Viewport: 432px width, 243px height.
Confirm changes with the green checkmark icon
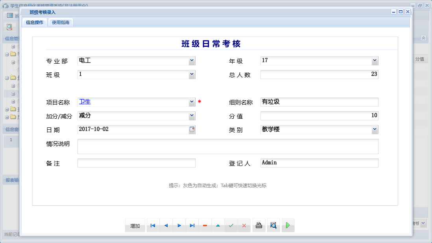[x=231, y=225]
